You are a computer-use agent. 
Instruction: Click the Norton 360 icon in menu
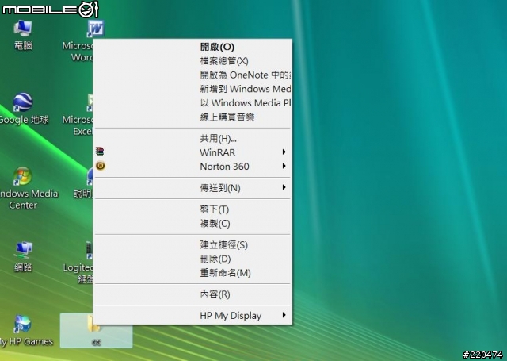point(101,166)
